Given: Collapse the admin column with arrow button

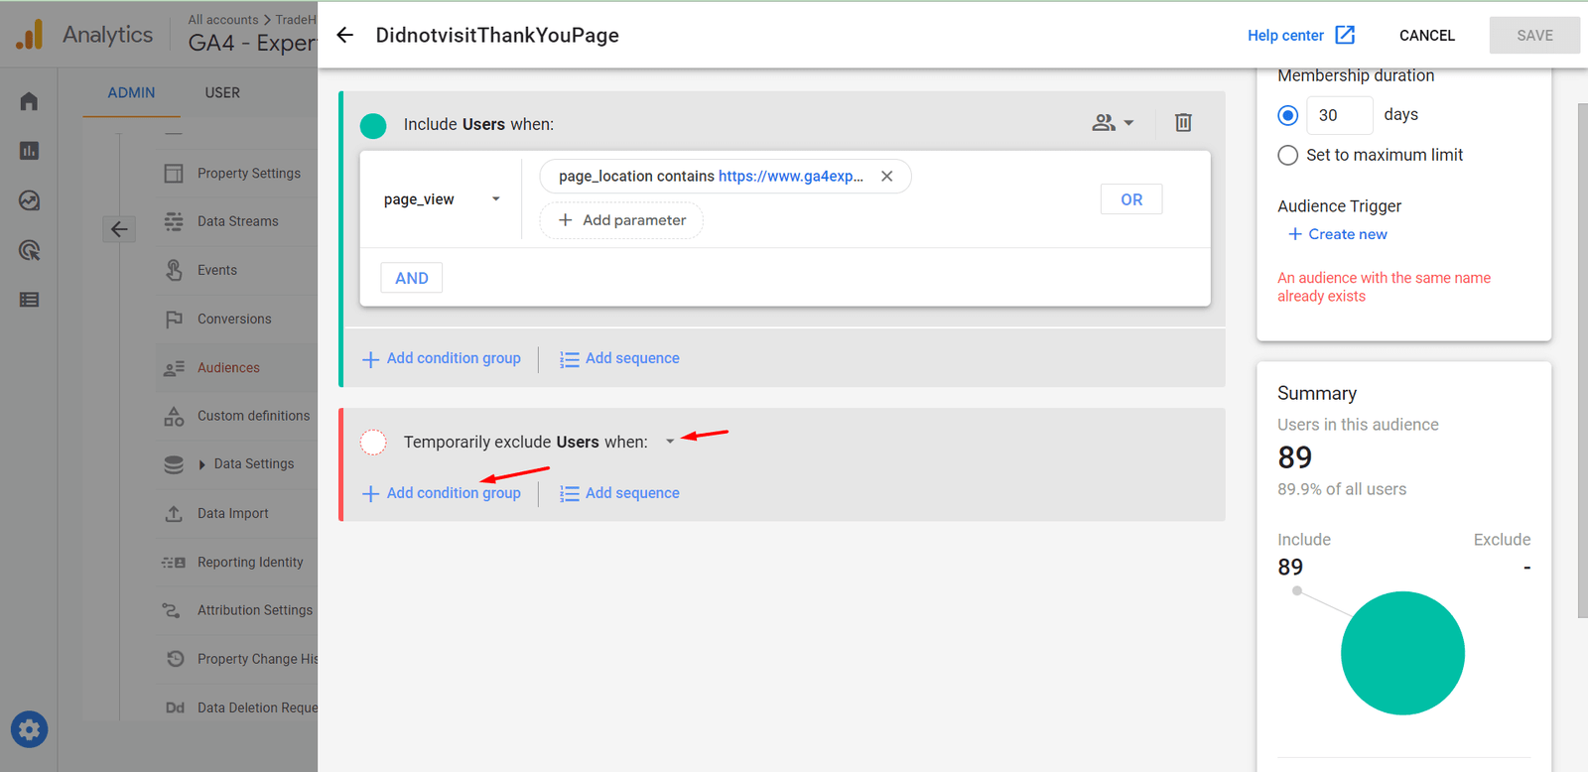Looking at the screenshot, I should [119, 229].
